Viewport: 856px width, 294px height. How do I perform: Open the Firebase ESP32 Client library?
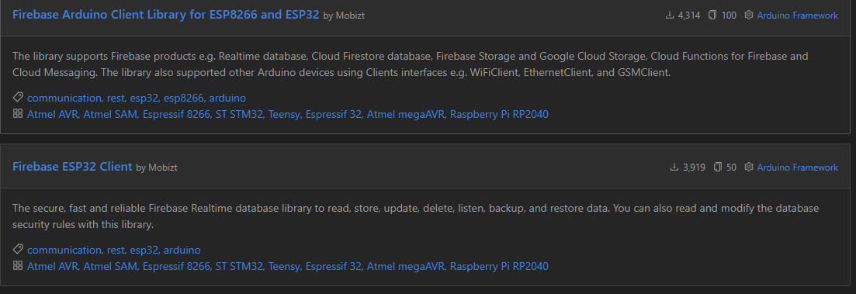pyautogui.click(x=72, y=166)
